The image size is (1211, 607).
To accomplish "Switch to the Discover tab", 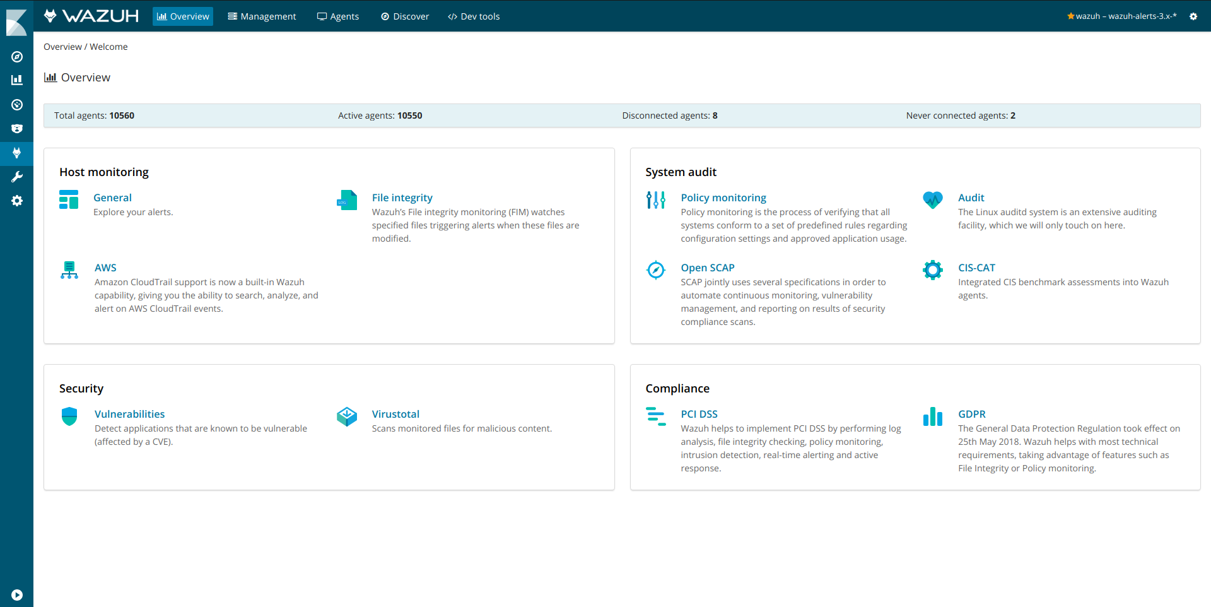I will [x=405, y=16].
